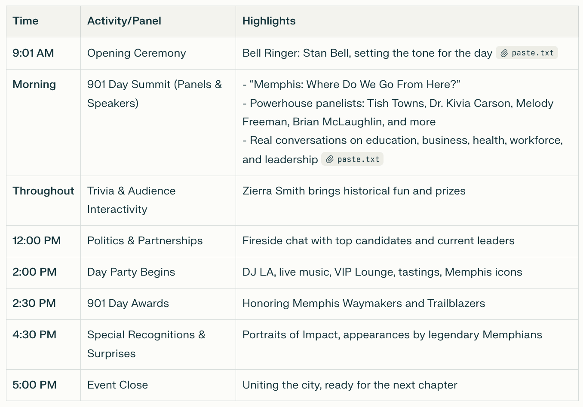Open paste.txt chip in Opening Ceremony row
The height and width of the screenshot is (407, 583).
[x=527, y=53]
